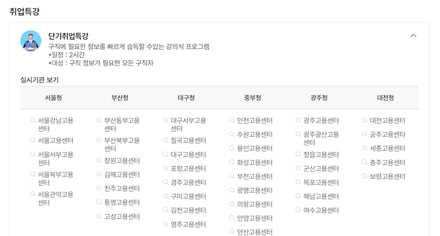Click magnifier icon next to 인천고용센터
This screenshot has width=440, height=236.
pos(232,120)
